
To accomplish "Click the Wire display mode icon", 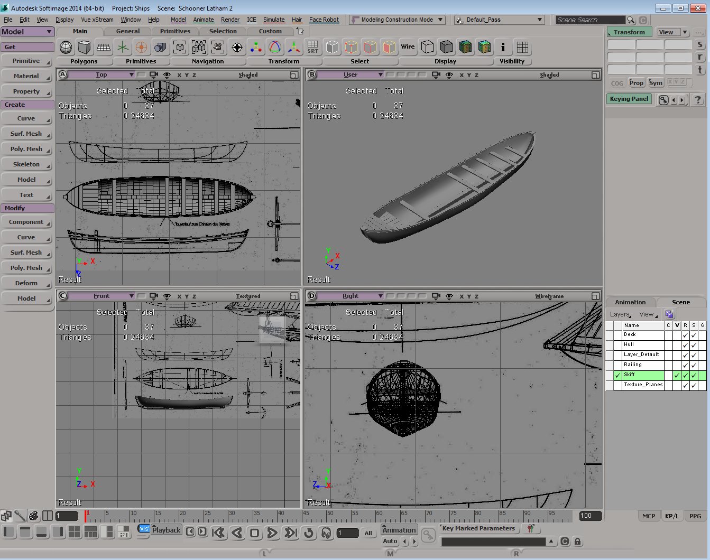I will pos(408,47).
